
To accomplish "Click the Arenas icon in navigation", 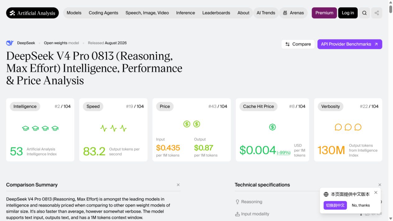I will click(285, 13).
